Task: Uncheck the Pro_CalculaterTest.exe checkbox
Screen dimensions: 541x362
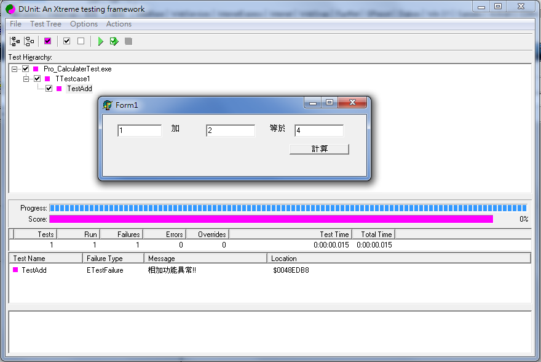Action: click(x=26, y=69)
